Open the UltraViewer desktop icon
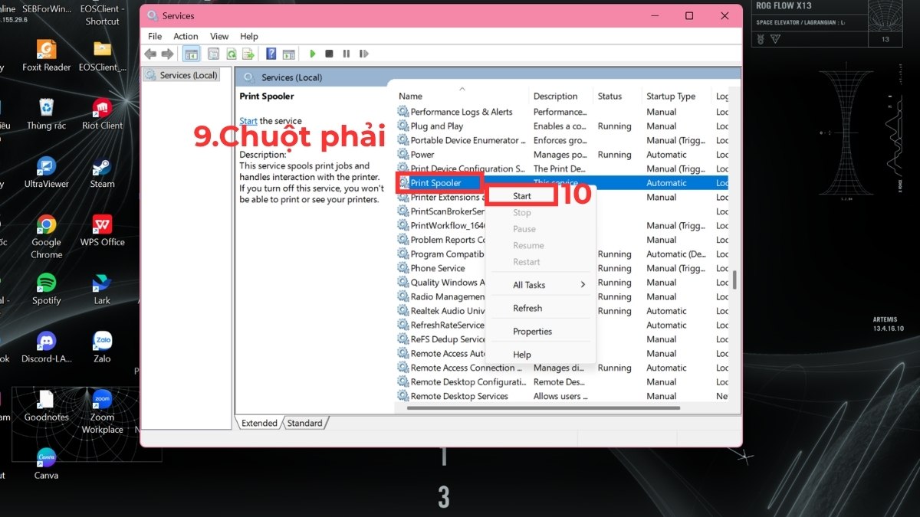 (x=46, y=172)
